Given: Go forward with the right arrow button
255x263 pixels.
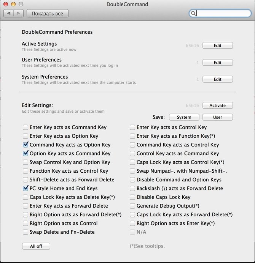Looking at the screenshot, I should click(19, 13).
